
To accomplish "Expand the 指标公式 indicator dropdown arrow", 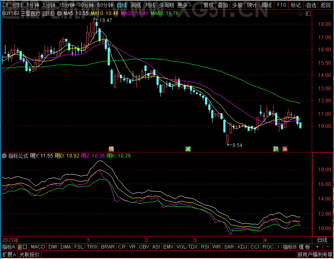I will 4,156.
